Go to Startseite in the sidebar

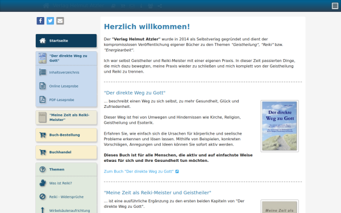pos(66,41)
